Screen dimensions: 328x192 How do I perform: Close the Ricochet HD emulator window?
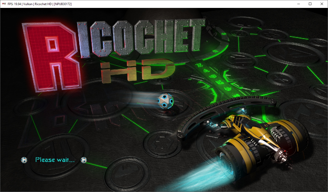click(x=322, y=4)
